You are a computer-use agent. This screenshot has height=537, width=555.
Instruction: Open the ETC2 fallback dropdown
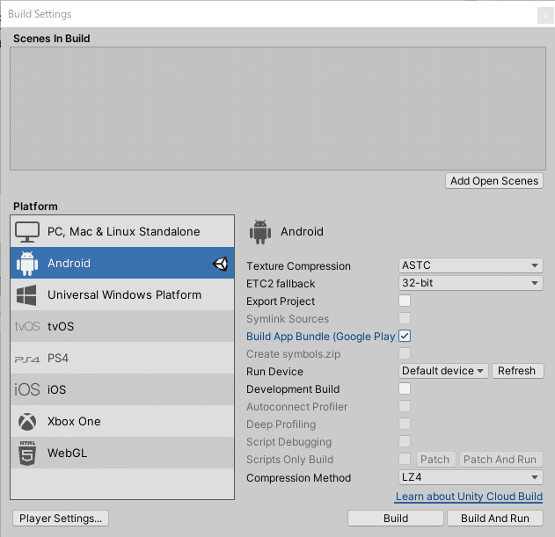pos(471,283)
